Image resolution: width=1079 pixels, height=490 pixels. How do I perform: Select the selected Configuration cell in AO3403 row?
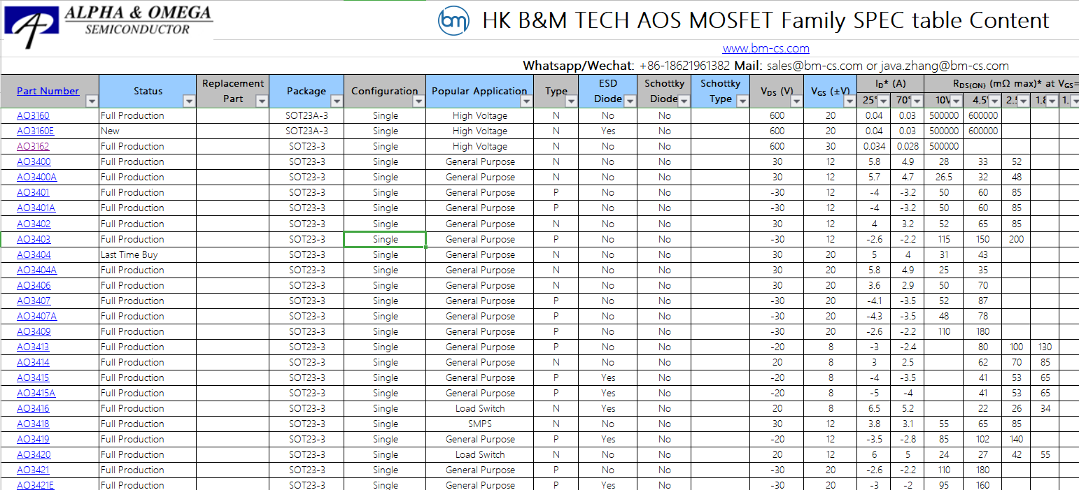click(385, 239)
